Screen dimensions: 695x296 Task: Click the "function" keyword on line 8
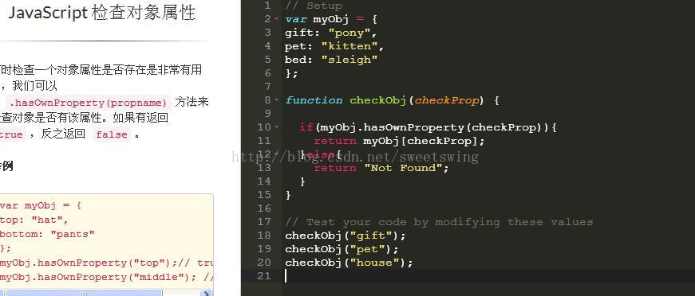click(314, 100)
